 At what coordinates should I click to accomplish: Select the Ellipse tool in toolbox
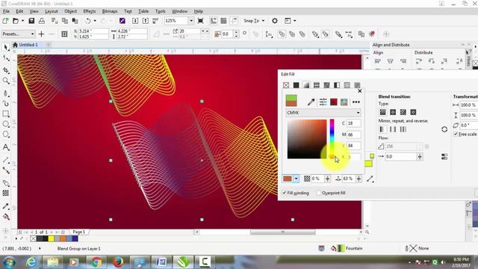pos(6,124)
